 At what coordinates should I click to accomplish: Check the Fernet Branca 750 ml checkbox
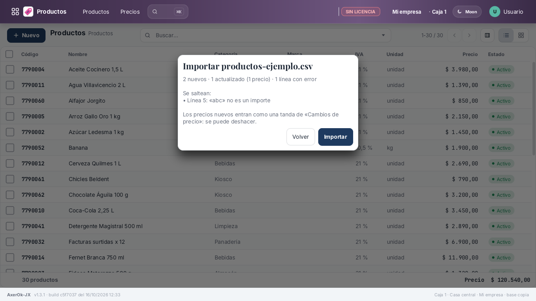(10, 257)
